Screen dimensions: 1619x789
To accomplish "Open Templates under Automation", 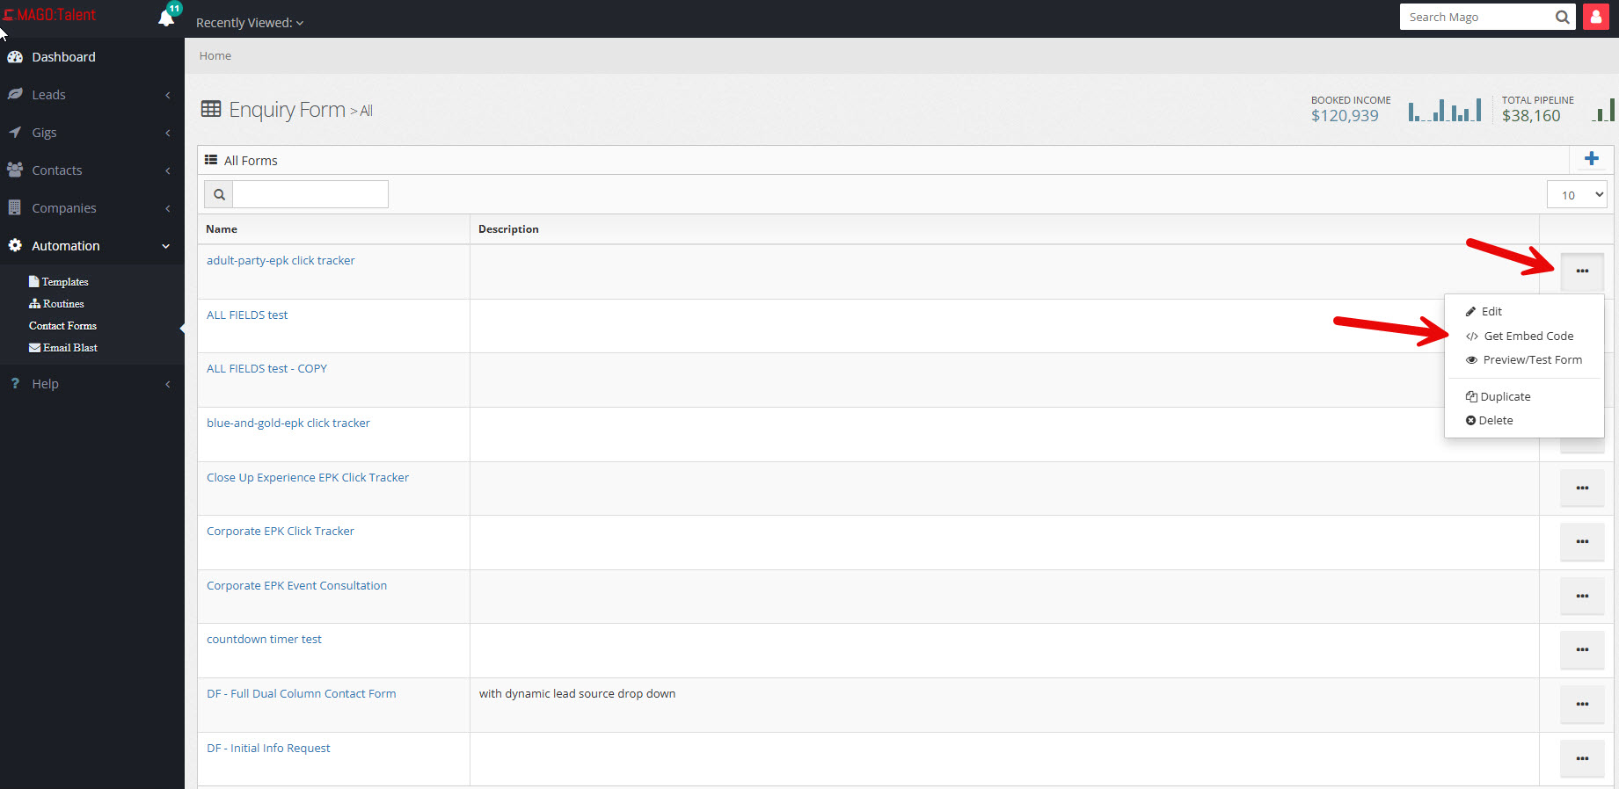I will point(59,281).
